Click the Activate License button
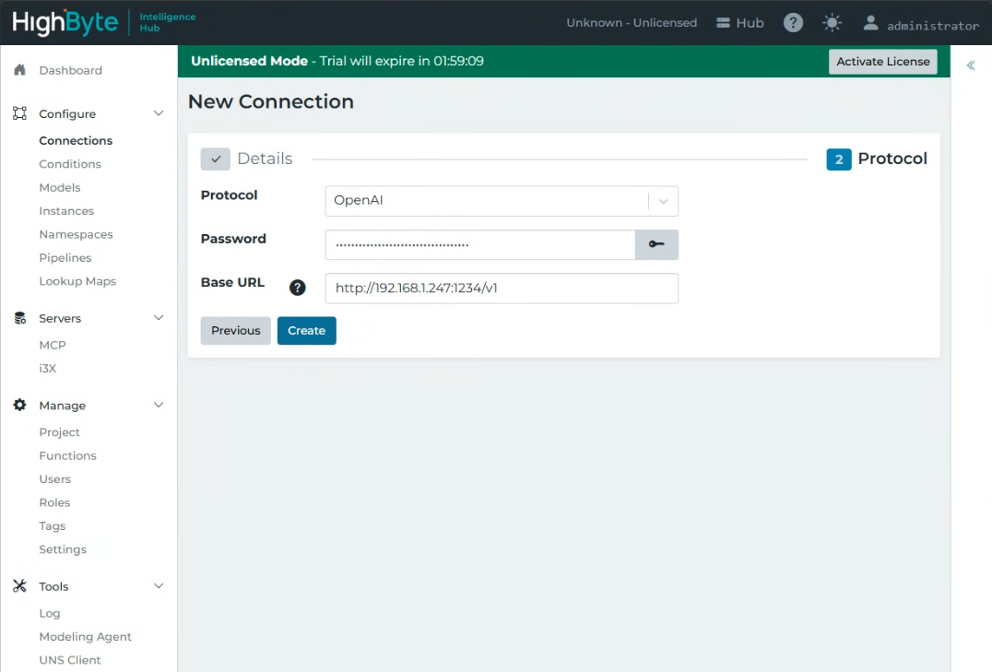The width and height of the screenshot is (992, 672). (883, 62)
